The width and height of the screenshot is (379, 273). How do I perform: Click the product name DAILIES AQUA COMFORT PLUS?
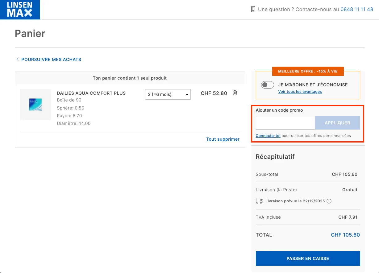click(x=91, y=93)
